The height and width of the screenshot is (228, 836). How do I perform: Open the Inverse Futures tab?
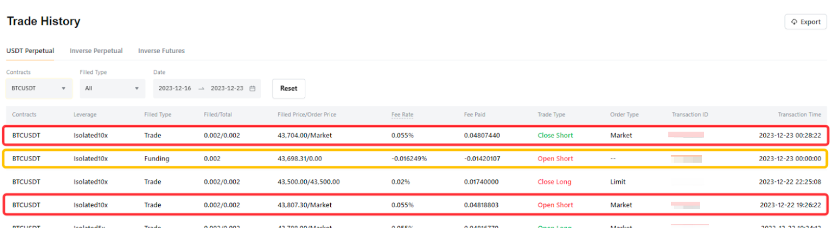point(161,51)
